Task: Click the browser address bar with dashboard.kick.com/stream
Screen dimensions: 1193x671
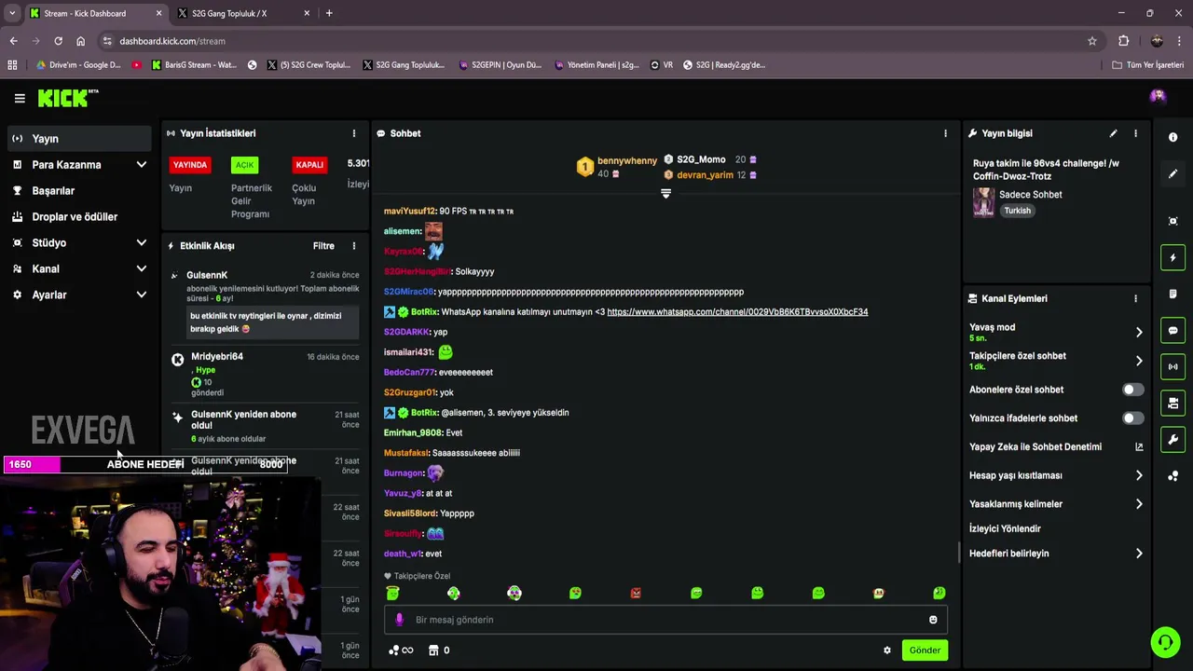Action: click(596, 41)
